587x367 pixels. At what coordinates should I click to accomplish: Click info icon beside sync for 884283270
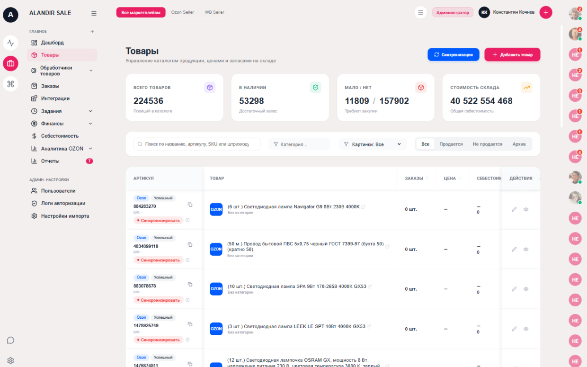click(187, 220)
